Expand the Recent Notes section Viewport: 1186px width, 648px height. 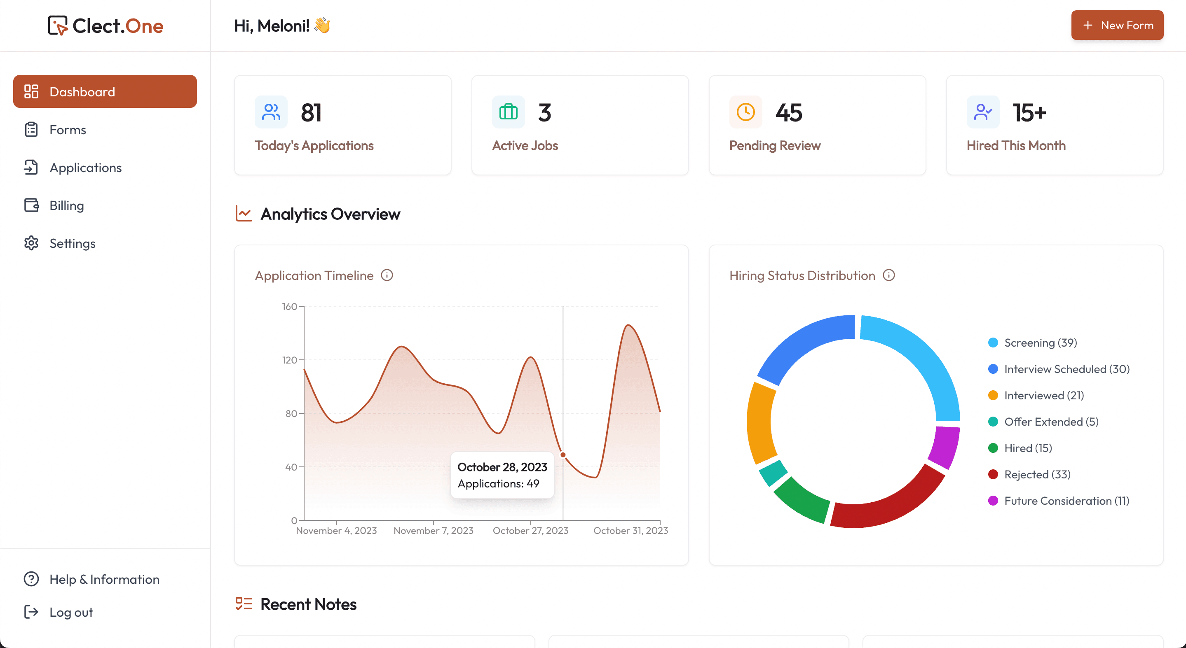(x=308, y=603)
